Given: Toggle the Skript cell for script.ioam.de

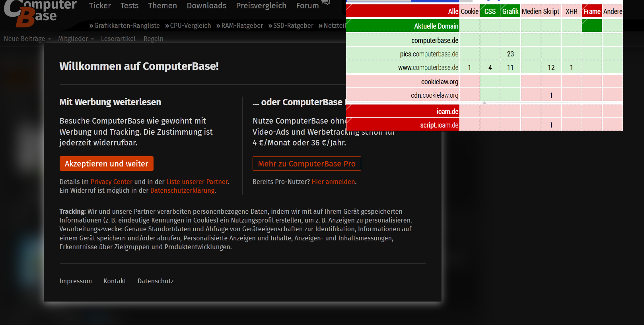Looking at the screenshot, I should pos(551,125).
